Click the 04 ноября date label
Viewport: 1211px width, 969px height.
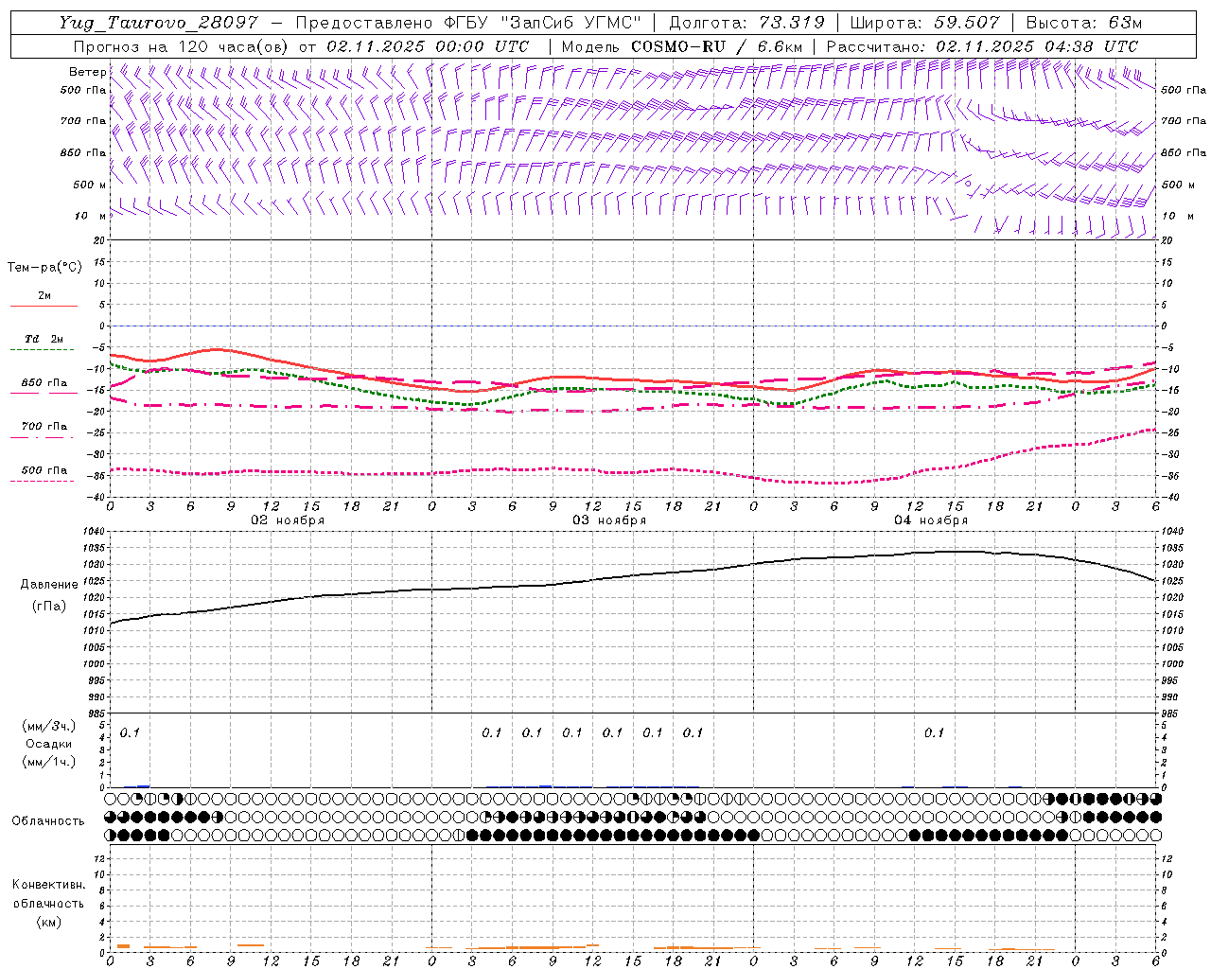pyautogui.click(x=931, y=520)
